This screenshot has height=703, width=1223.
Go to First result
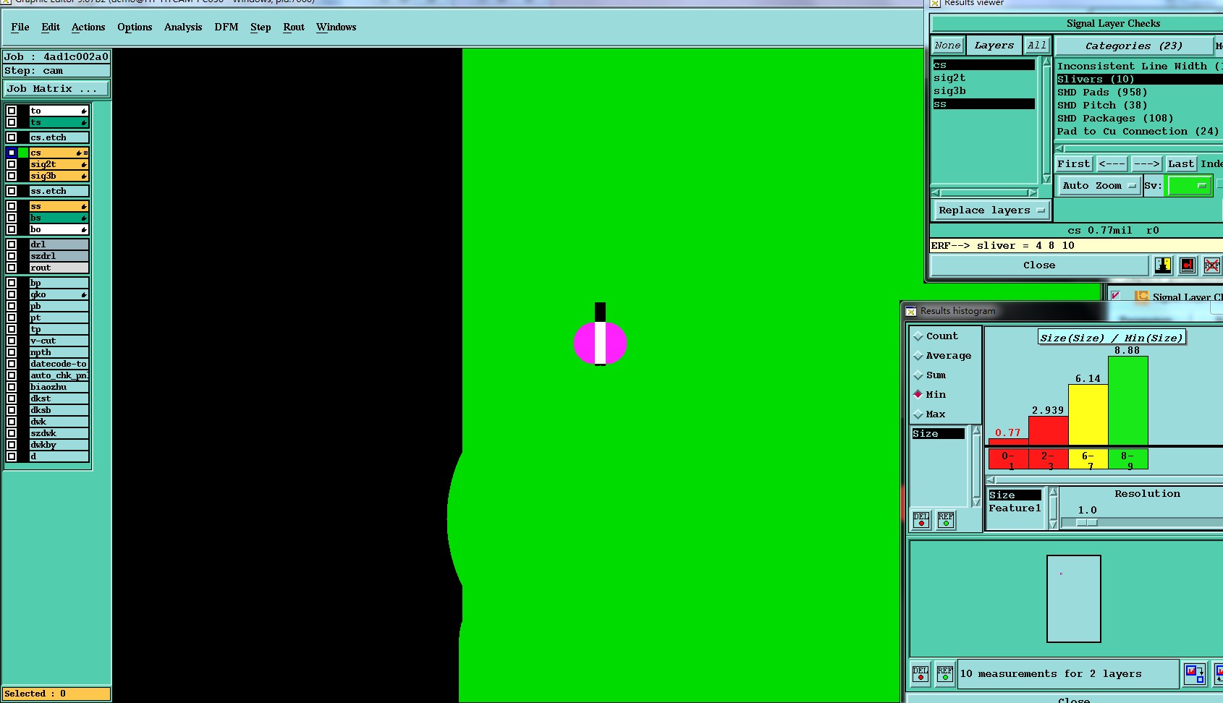[1073, 164]
